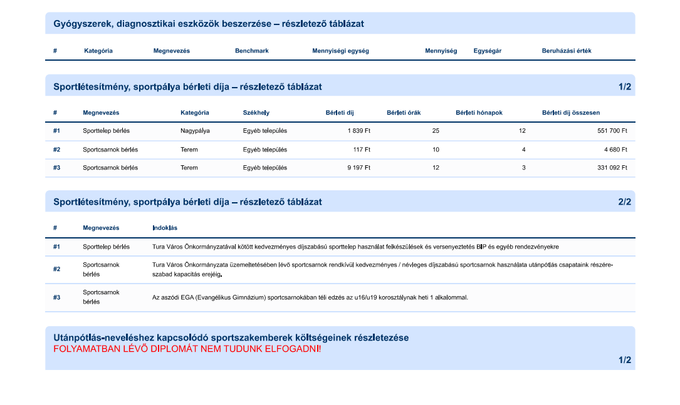Select the justification starting 'Tura Város Önkormányzatával kötött'
The width and height of the screenshot is (680, 405).
tap(355, 247)
